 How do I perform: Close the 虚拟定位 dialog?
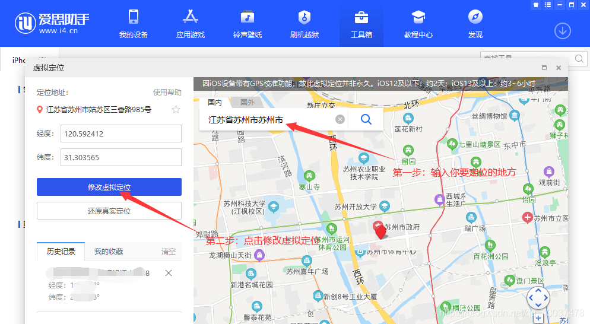click(559, 68)
